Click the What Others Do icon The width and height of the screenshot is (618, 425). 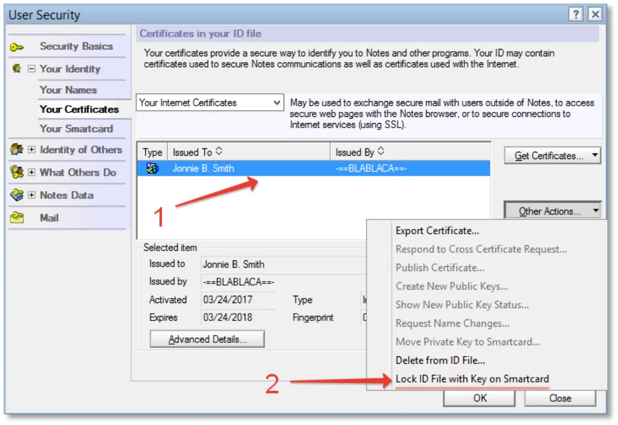click(x=17, y=172)
